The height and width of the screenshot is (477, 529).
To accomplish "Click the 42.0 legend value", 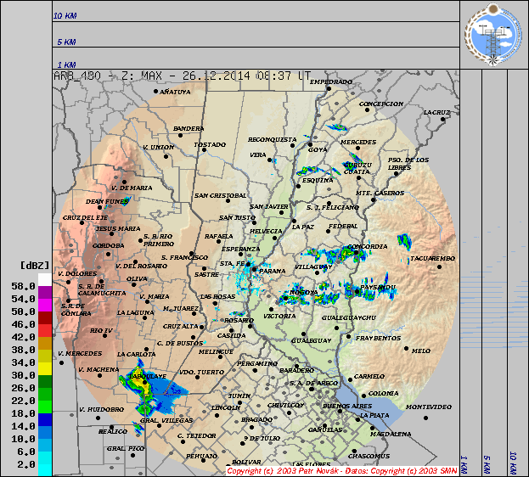I will coord(23,337).
